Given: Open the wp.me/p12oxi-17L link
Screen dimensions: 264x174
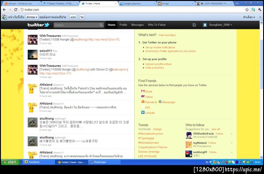Looking at the screenshot, I should point(104,40).
